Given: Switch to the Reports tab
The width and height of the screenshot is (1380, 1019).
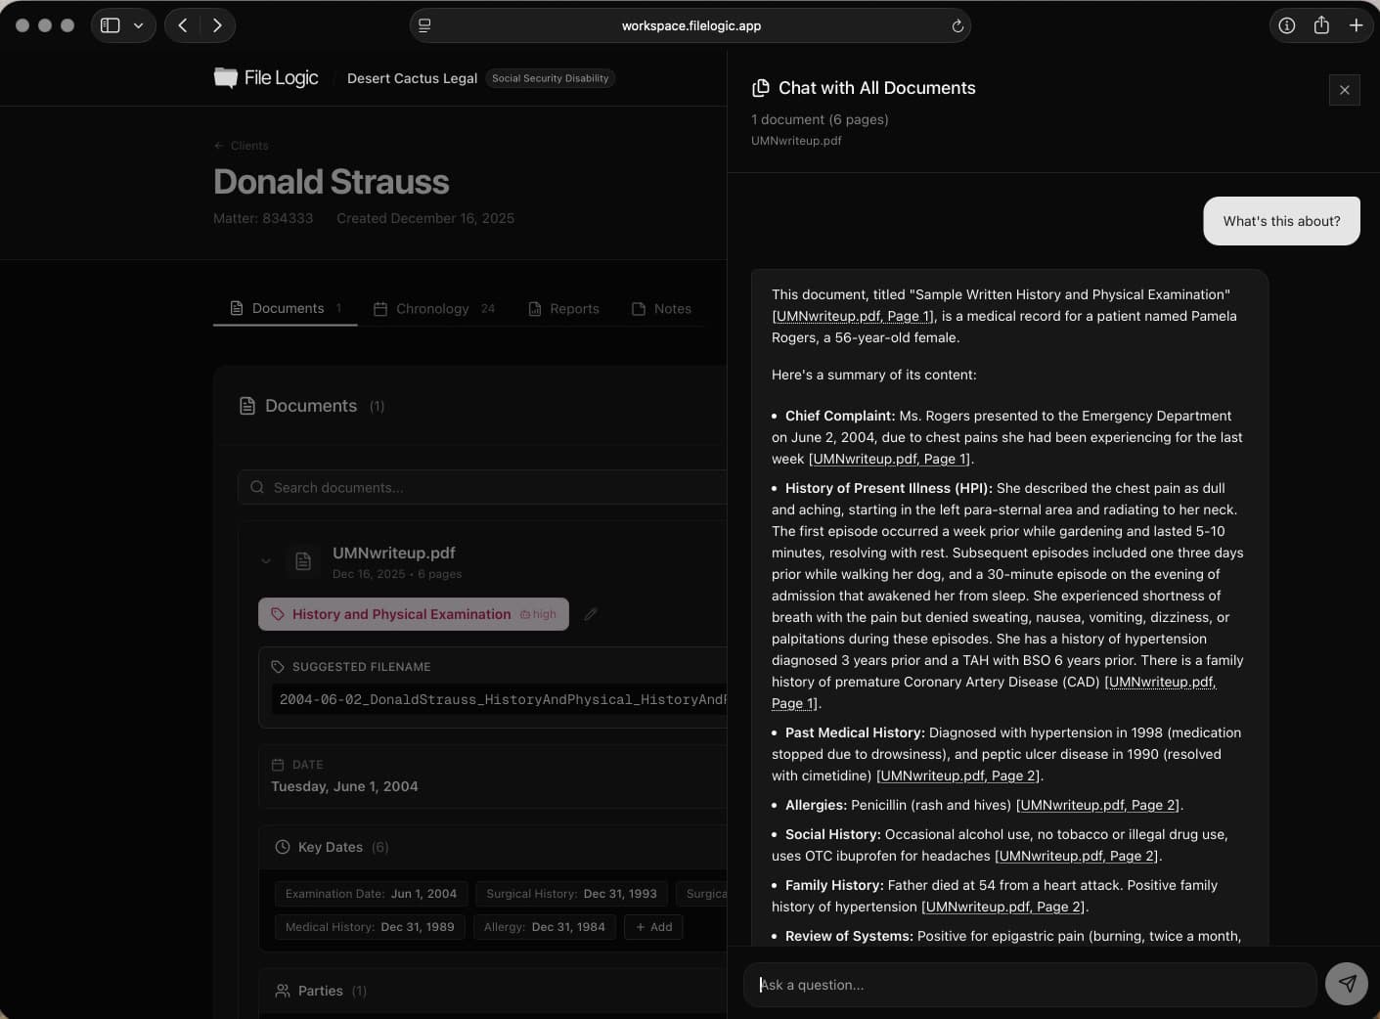Looking at the screenshot, I should [x=563, y=308].
